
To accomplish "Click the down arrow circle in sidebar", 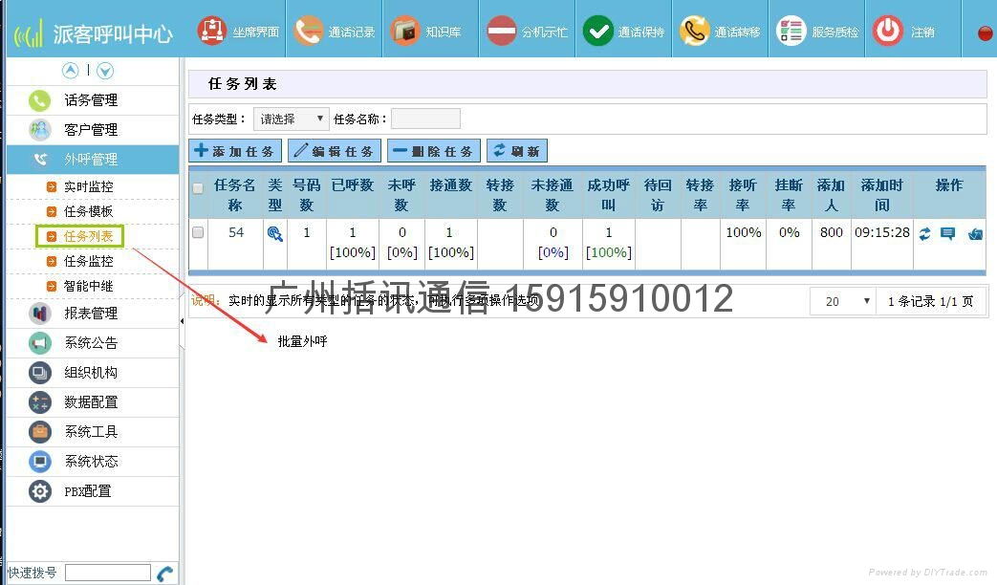I will coord(105,71).
